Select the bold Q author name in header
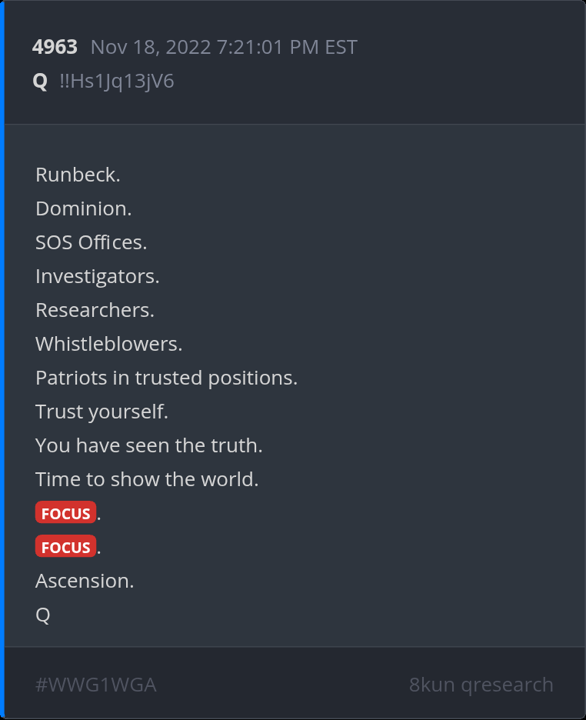The image size is (586, 720). 40,81
